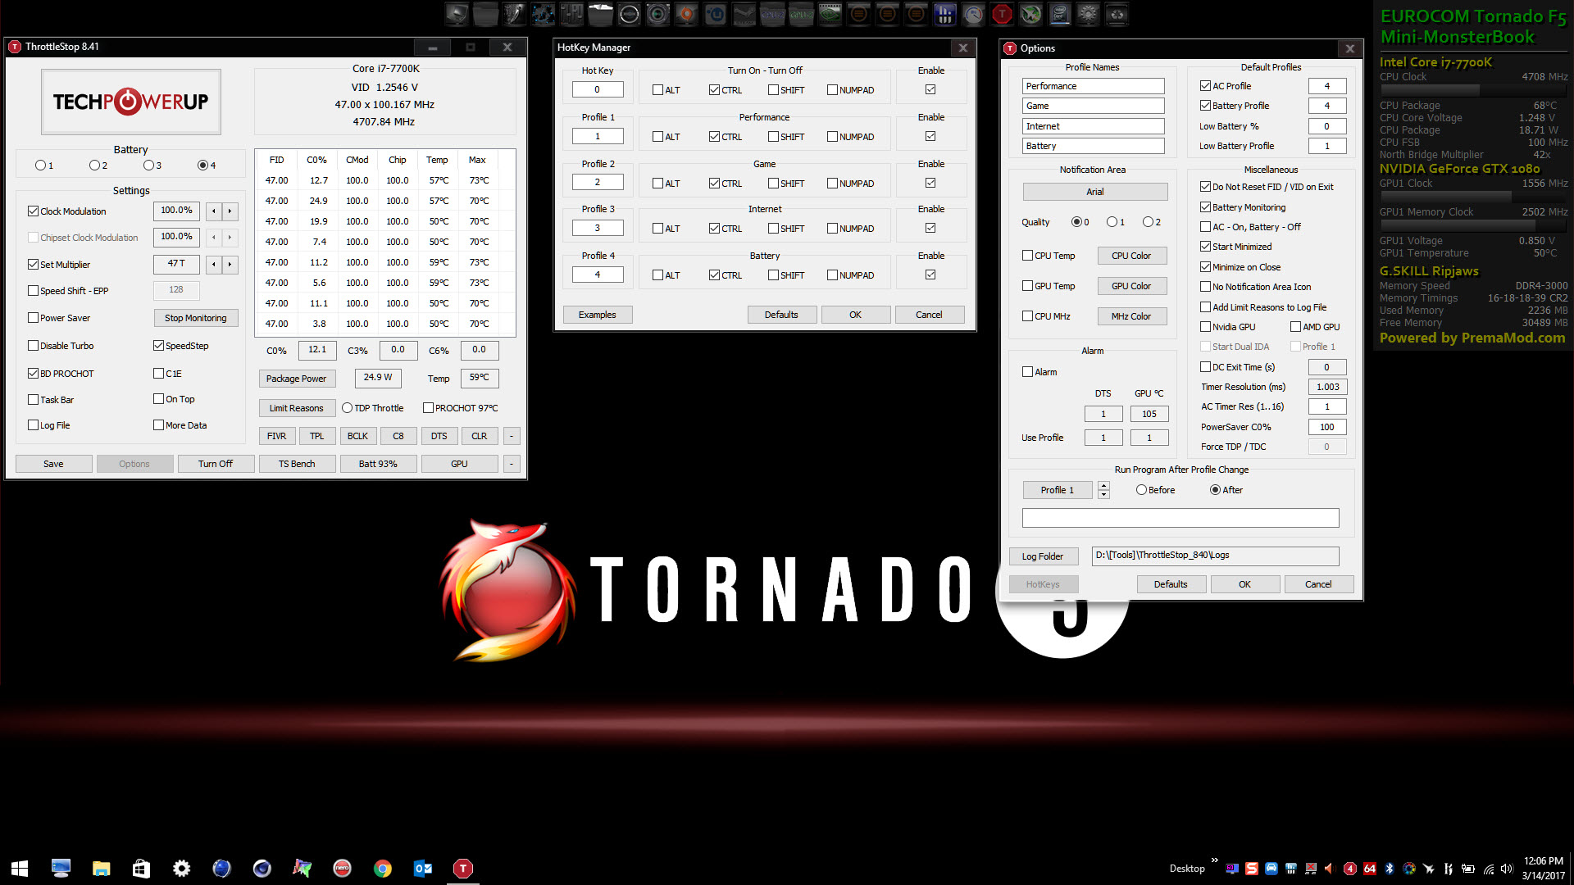Click the volume speaker tray icon
The image size is (1574, 885).
tap(1506, 869)
